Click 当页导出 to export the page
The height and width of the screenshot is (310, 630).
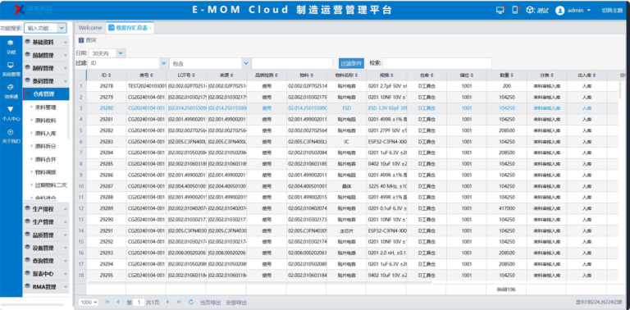[x=210, y=303]
